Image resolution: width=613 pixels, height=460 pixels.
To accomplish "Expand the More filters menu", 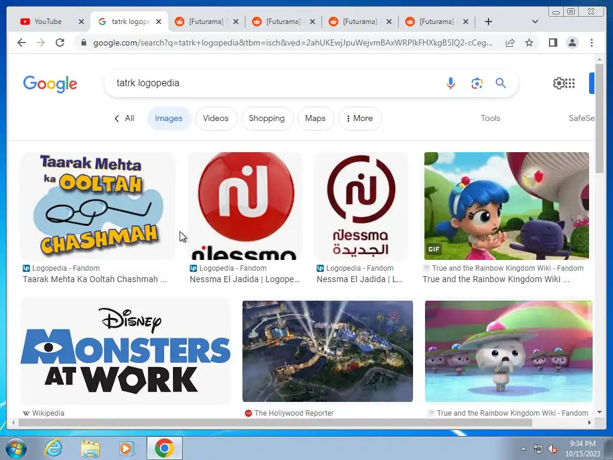I will click(359, 119).
